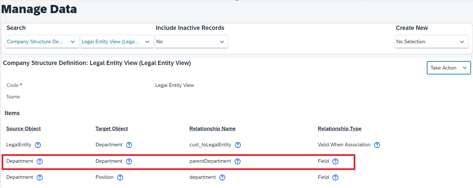
Task: Open the Take Action menu
Action: (x=449, y=68)
